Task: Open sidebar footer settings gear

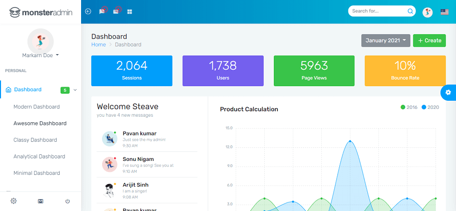Action: coord(14,201)
